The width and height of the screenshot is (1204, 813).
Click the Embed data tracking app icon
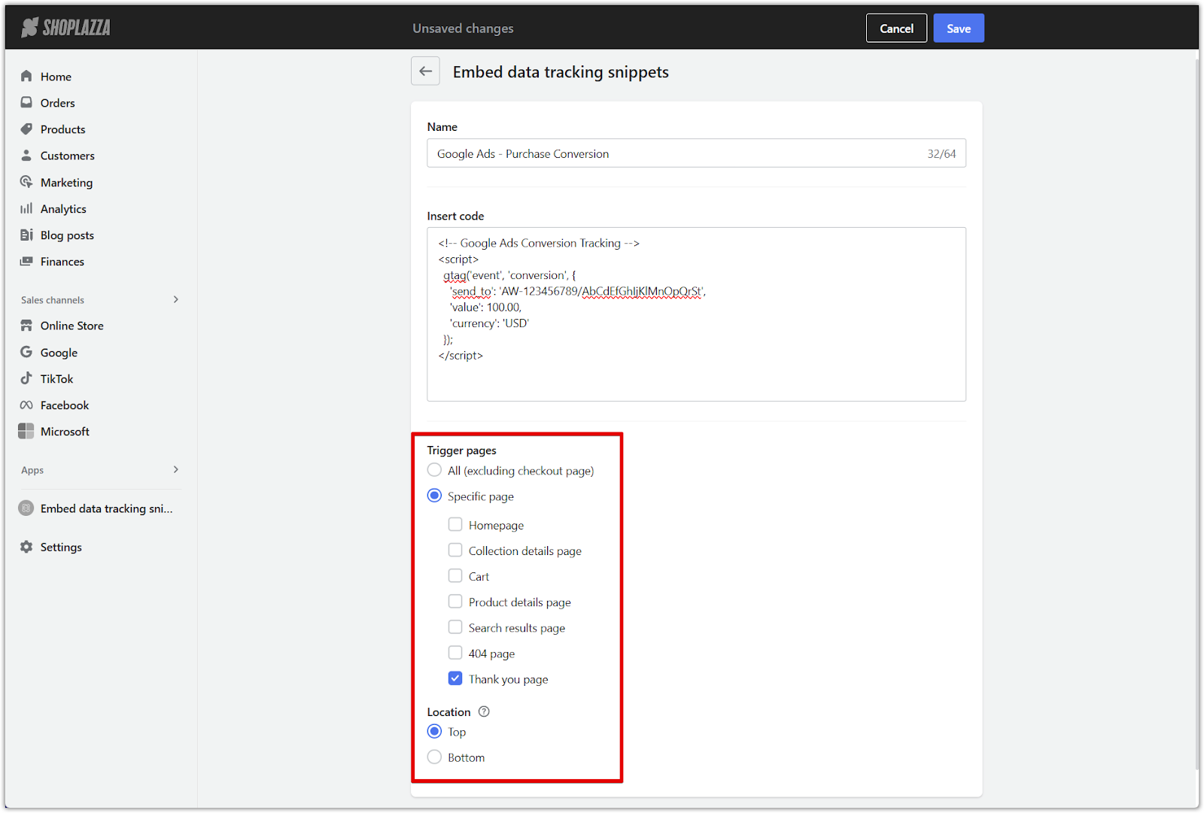click(26, 508)
